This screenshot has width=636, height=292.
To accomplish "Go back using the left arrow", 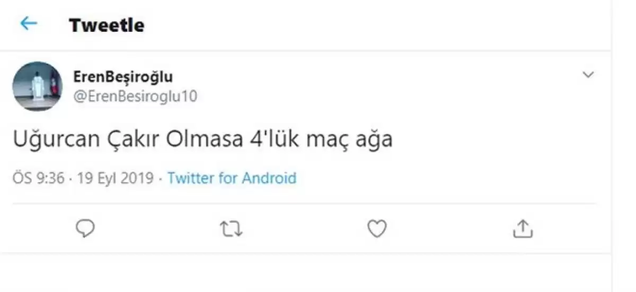I will (28, 23).
